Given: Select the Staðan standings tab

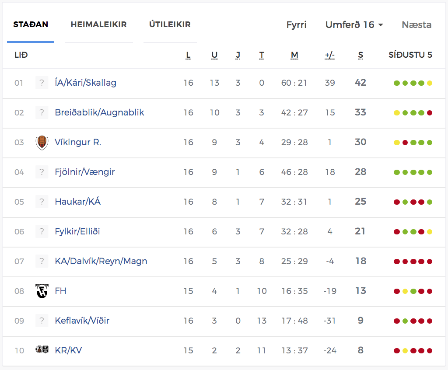Looking at the screenshot, I should (31, 24).
